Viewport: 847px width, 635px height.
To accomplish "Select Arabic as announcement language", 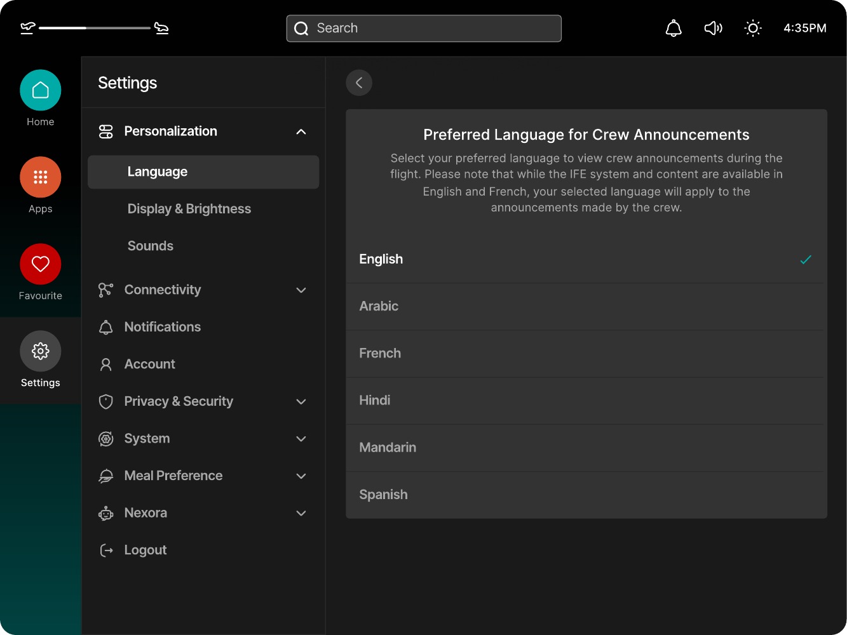I will 586,306.
